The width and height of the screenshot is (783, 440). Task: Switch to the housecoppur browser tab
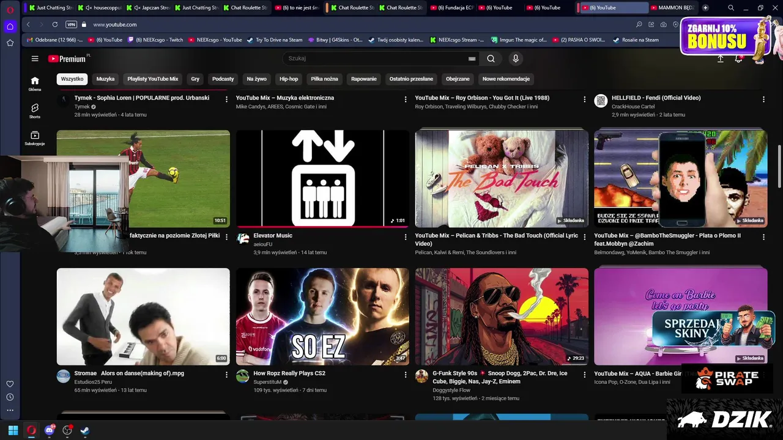pyautogui.click(x=100, y=8)
